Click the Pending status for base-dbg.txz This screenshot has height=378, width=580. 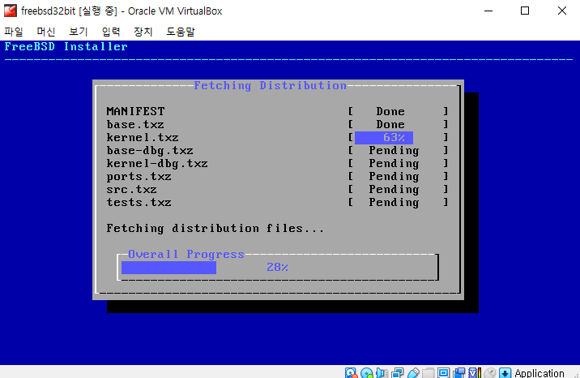coord(394,151)
